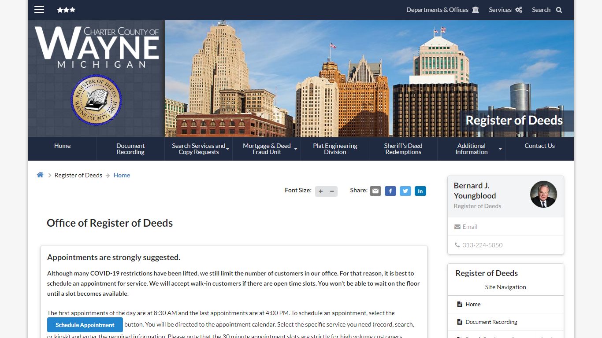
Task: Open Mortgage & Deed Fraud Unit
Action: click(267, 149)
